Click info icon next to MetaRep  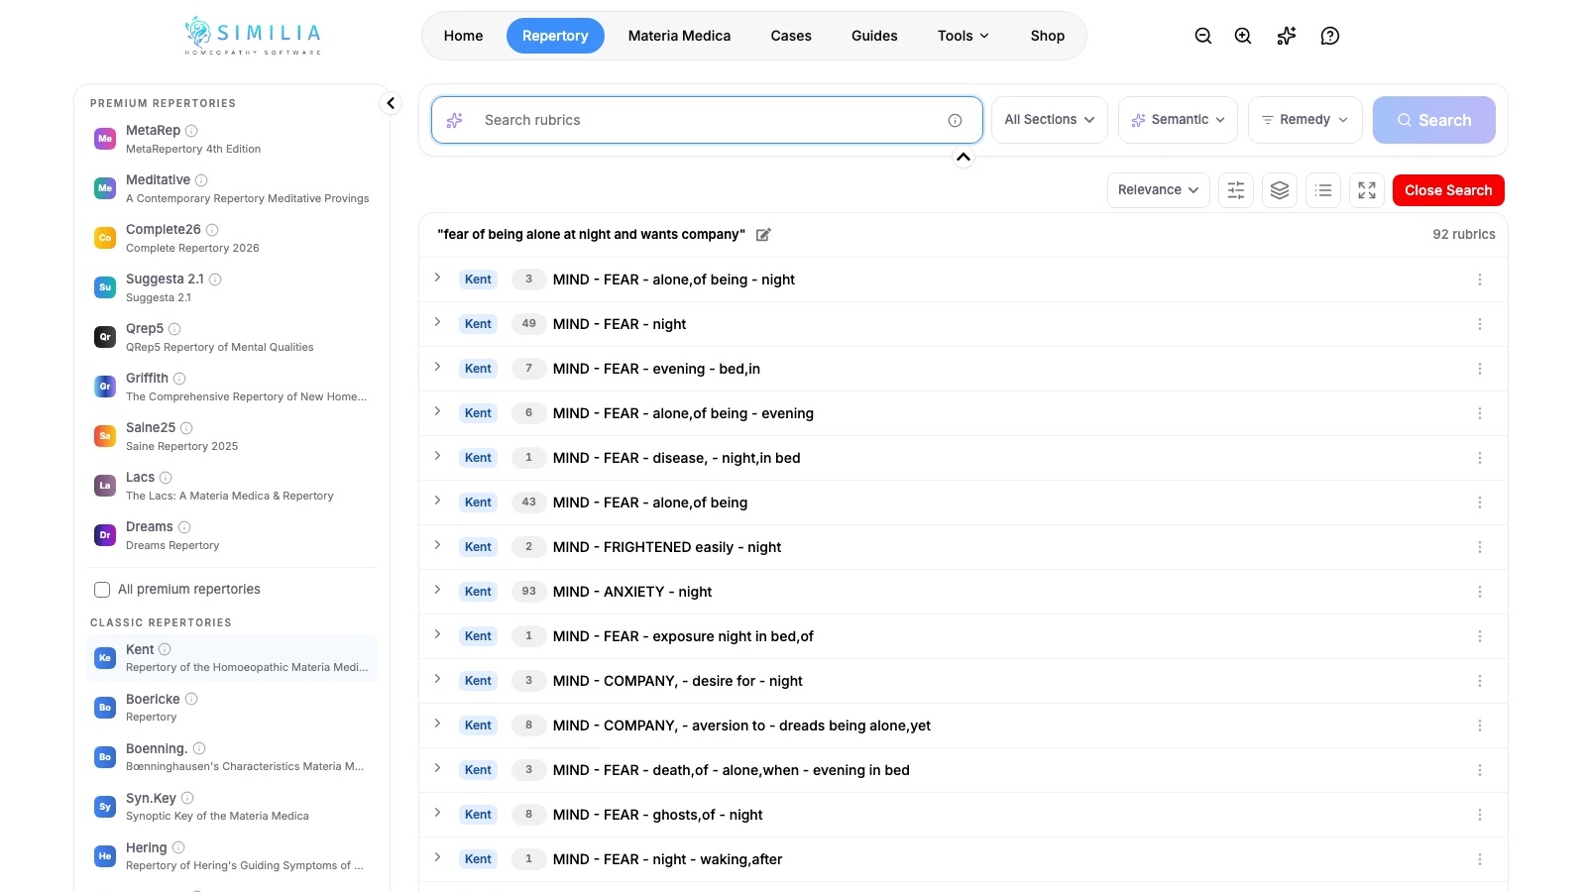[191, 131]
